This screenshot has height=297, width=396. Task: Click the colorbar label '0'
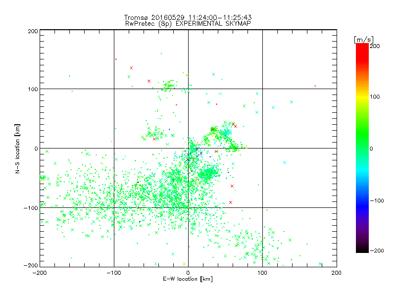(371, 148)
